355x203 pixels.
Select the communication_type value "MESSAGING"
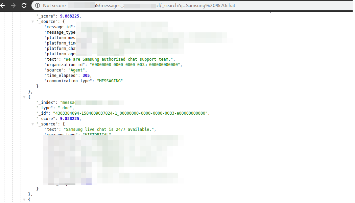(x=110, y=81)
